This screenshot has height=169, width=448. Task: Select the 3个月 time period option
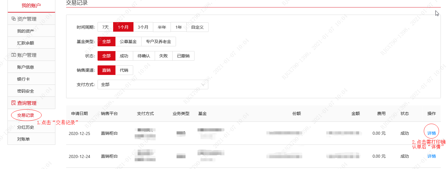coord(143,27)
